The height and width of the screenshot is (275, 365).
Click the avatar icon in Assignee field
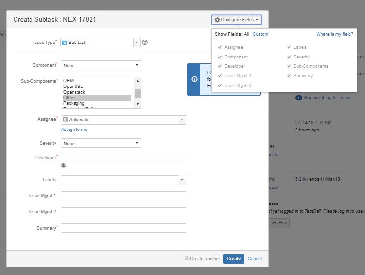[65, 120]
